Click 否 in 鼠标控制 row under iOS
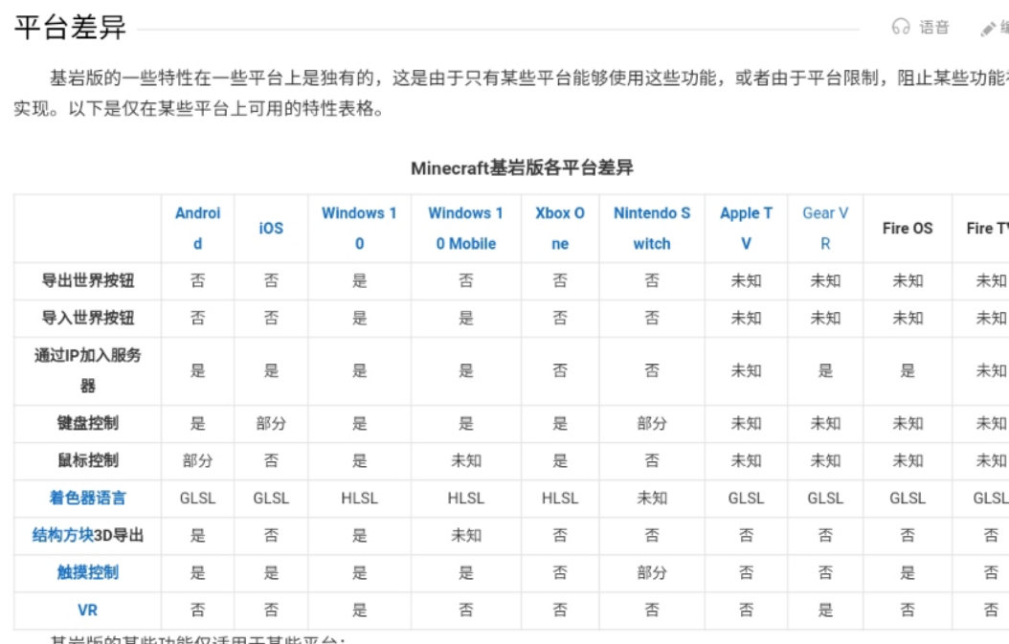The image size is (1009, 644). pyautogui.click(x=271, y=460)
